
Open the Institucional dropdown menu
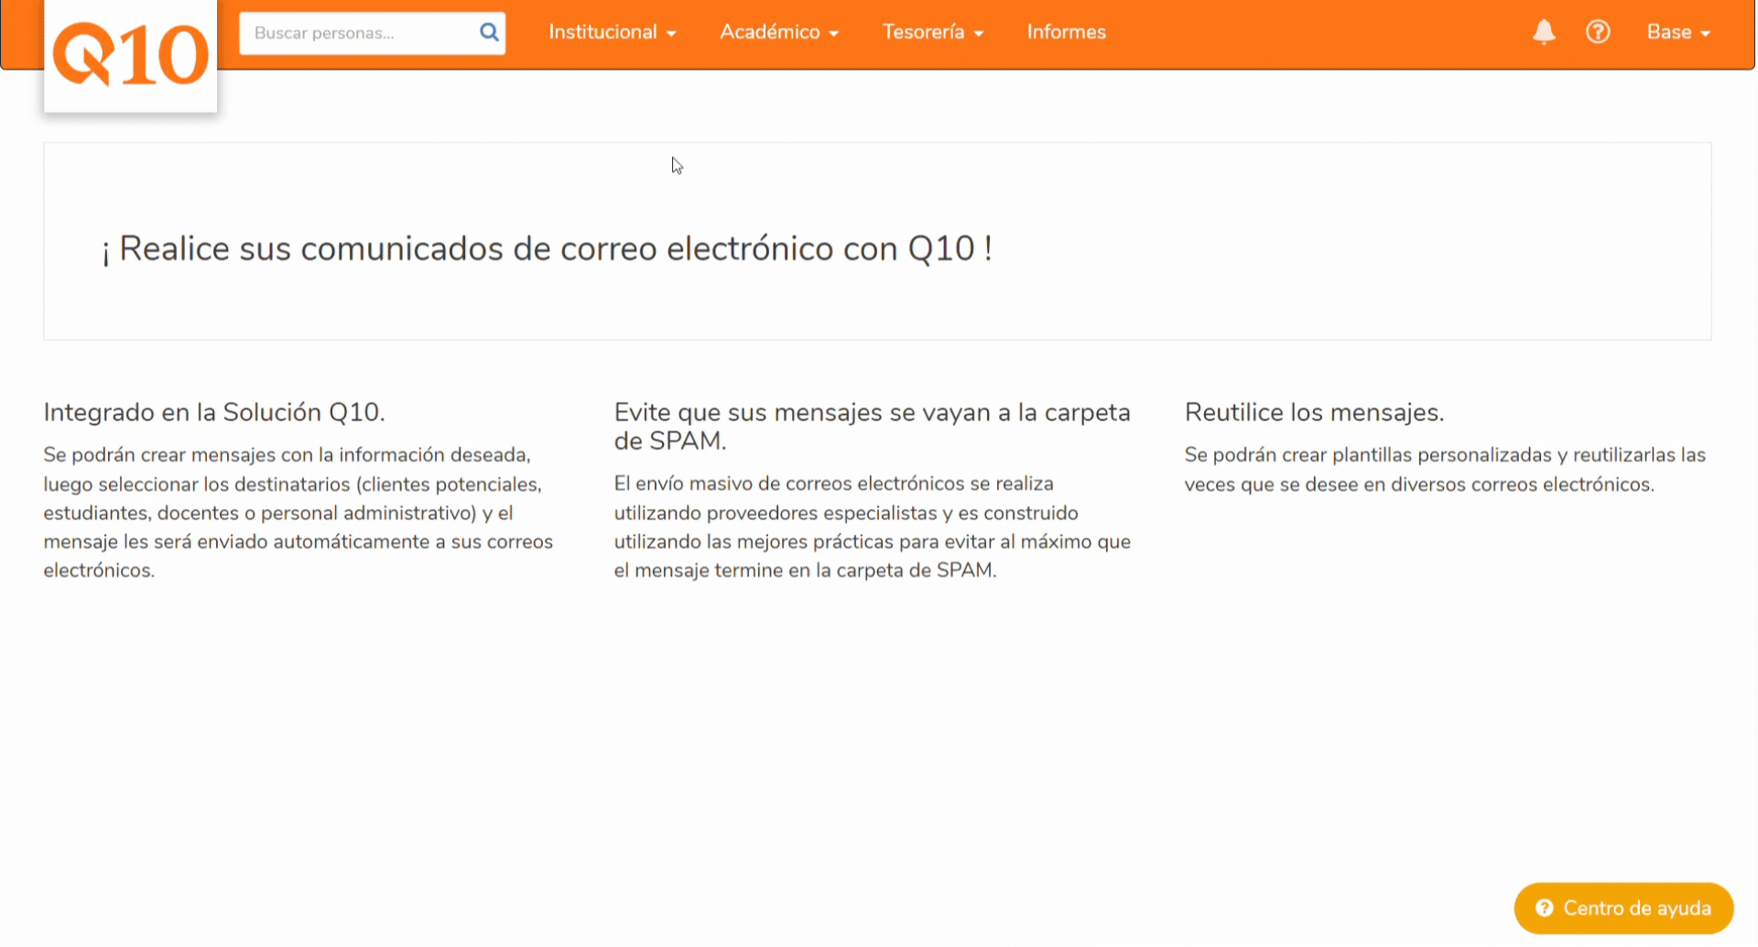click(x=612, y=32)
